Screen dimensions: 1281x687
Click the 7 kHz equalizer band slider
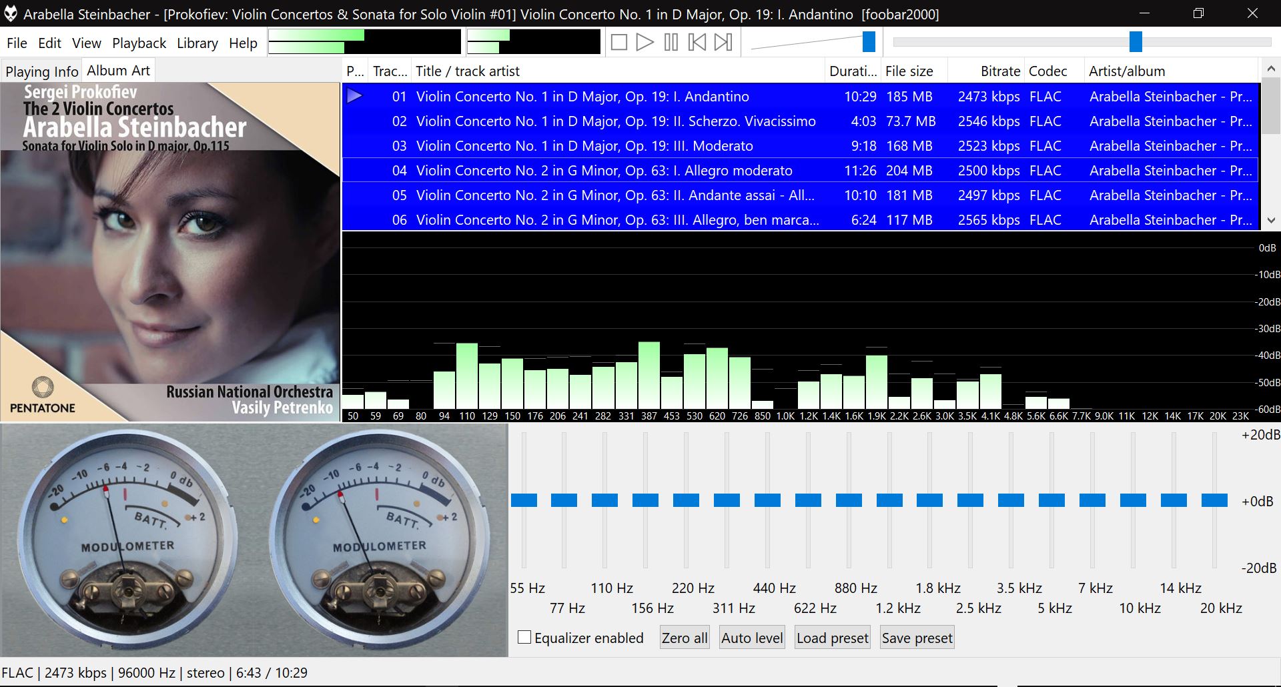click(x=1093, y=500)
